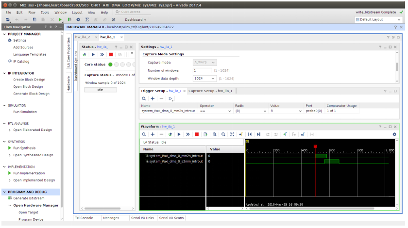
Task: Run trigger immediate in Status panel
Action: tap(102, 55)
